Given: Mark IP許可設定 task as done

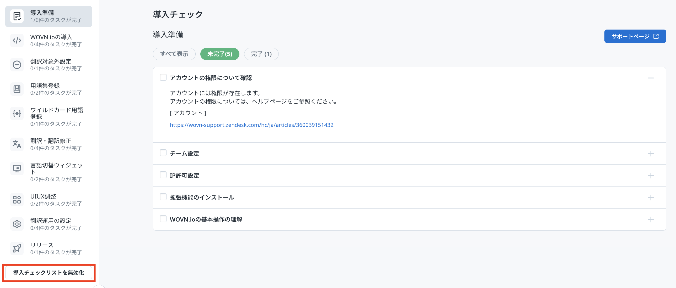Looking at the screenshot, I should click(x=163, y=175).
